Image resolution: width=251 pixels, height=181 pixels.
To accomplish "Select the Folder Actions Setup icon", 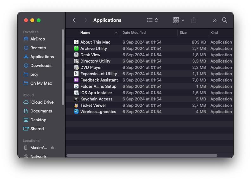I will pyautogui.click(x=76, y=86).
